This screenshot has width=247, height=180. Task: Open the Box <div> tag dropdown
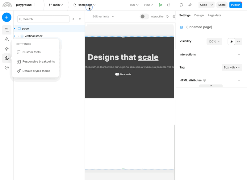[x=232, y=67]
